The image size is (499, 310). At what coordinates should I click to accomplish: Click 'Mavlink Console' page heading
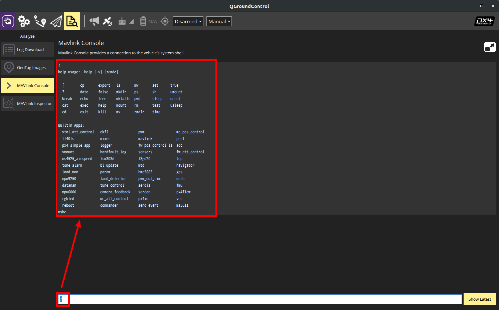[81, 43]
